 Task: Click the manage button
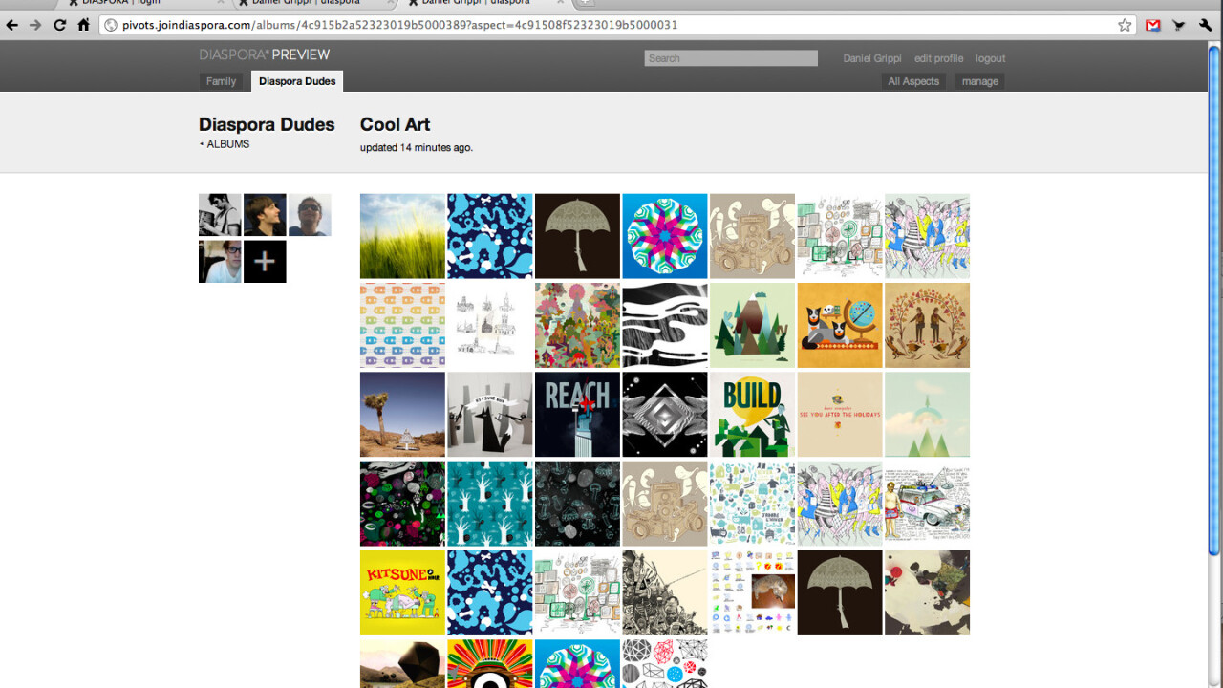pyautogui.click(x=979, y=81)
